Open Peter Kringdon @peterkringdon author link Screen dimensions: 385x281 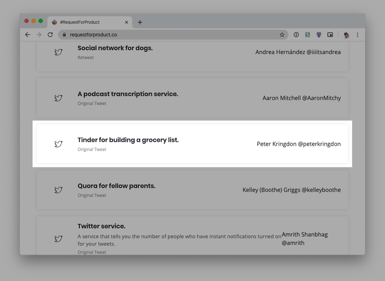pos(298,144)
